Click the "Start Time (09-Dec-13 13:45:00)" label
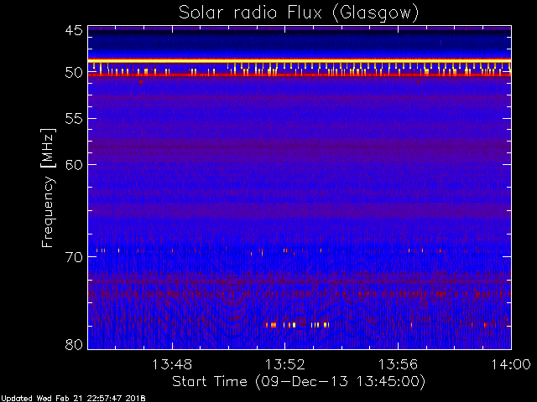Screen dimensions: 537x402 (299, 382)
